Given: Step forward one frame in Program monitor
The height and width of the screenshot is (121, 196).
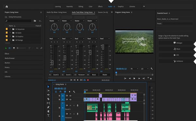Looking at the screenshot, I should click(x=139, y=78).
